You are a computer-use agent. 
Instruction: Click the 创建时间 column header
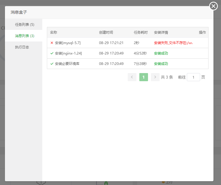tap(106, 32)
